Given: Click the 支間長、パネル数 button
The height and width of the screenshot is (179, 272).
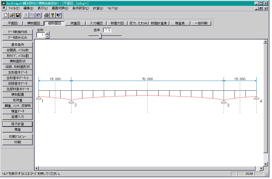Looking at the screenshot, I should coord(18,50).
